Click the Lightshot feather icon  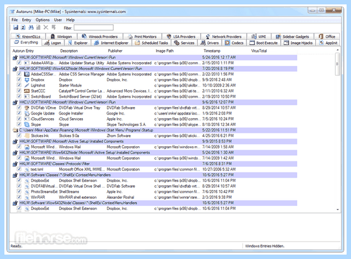(27, 85)
